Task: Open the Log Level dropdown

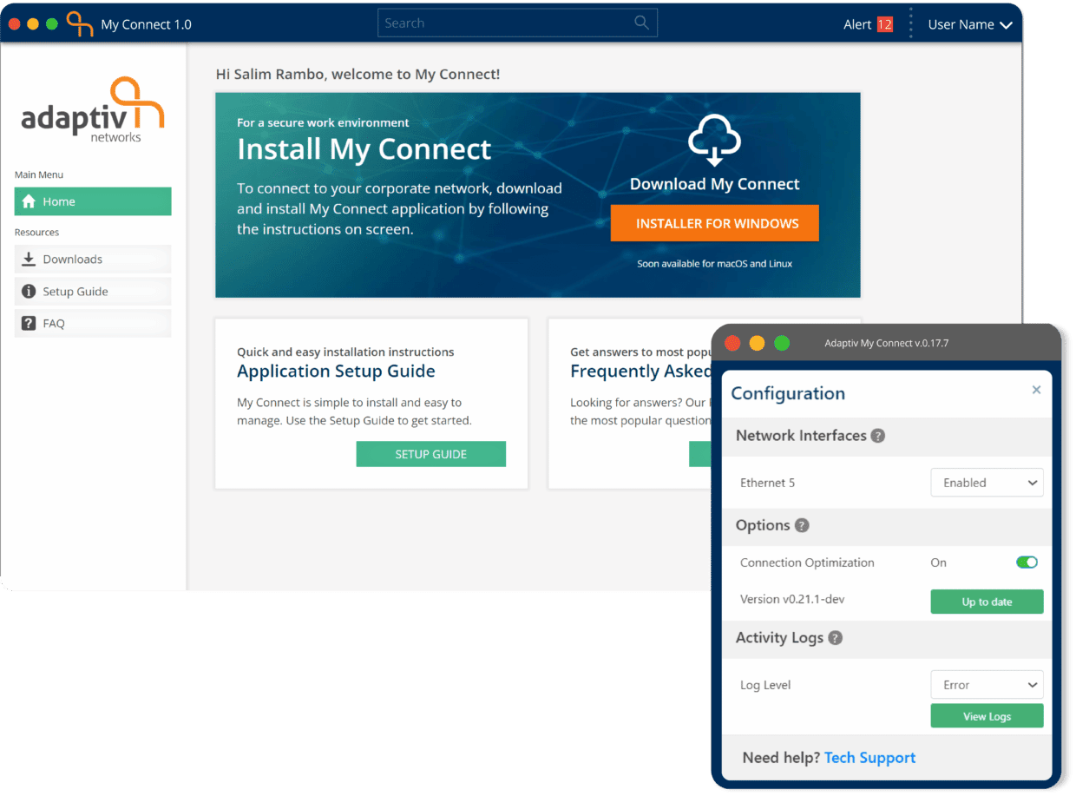Action: pyautogui.click(x=987, y=684)
